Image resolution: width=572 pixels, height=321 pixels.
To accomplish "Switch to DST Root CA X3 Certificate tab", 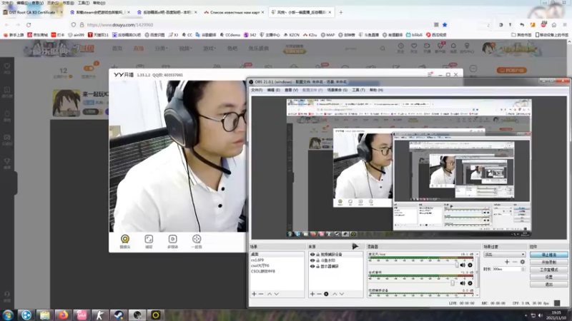I will click(x=32, y=12).
